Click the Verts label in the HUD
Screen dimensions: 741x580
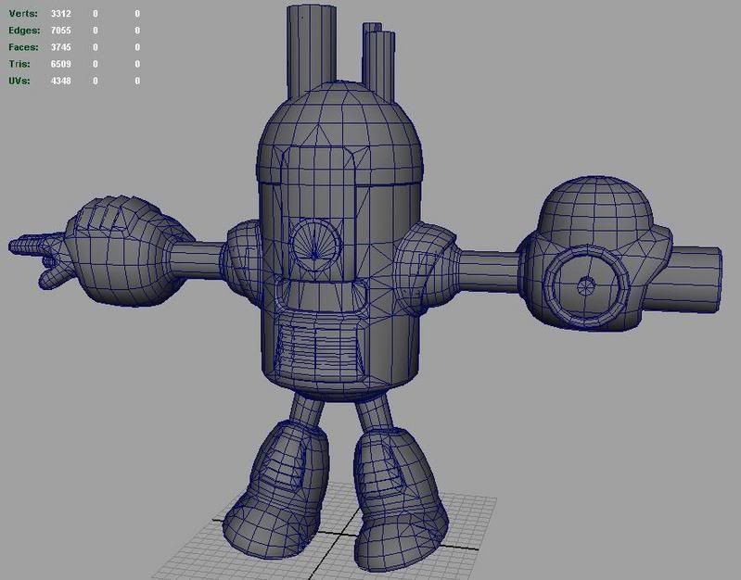tap(23, 14)
